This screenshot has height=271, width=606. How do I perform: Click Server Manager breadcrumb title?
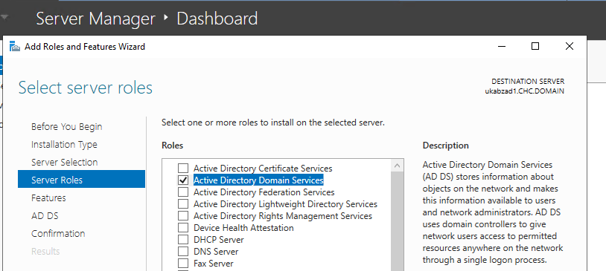[95, 19]
